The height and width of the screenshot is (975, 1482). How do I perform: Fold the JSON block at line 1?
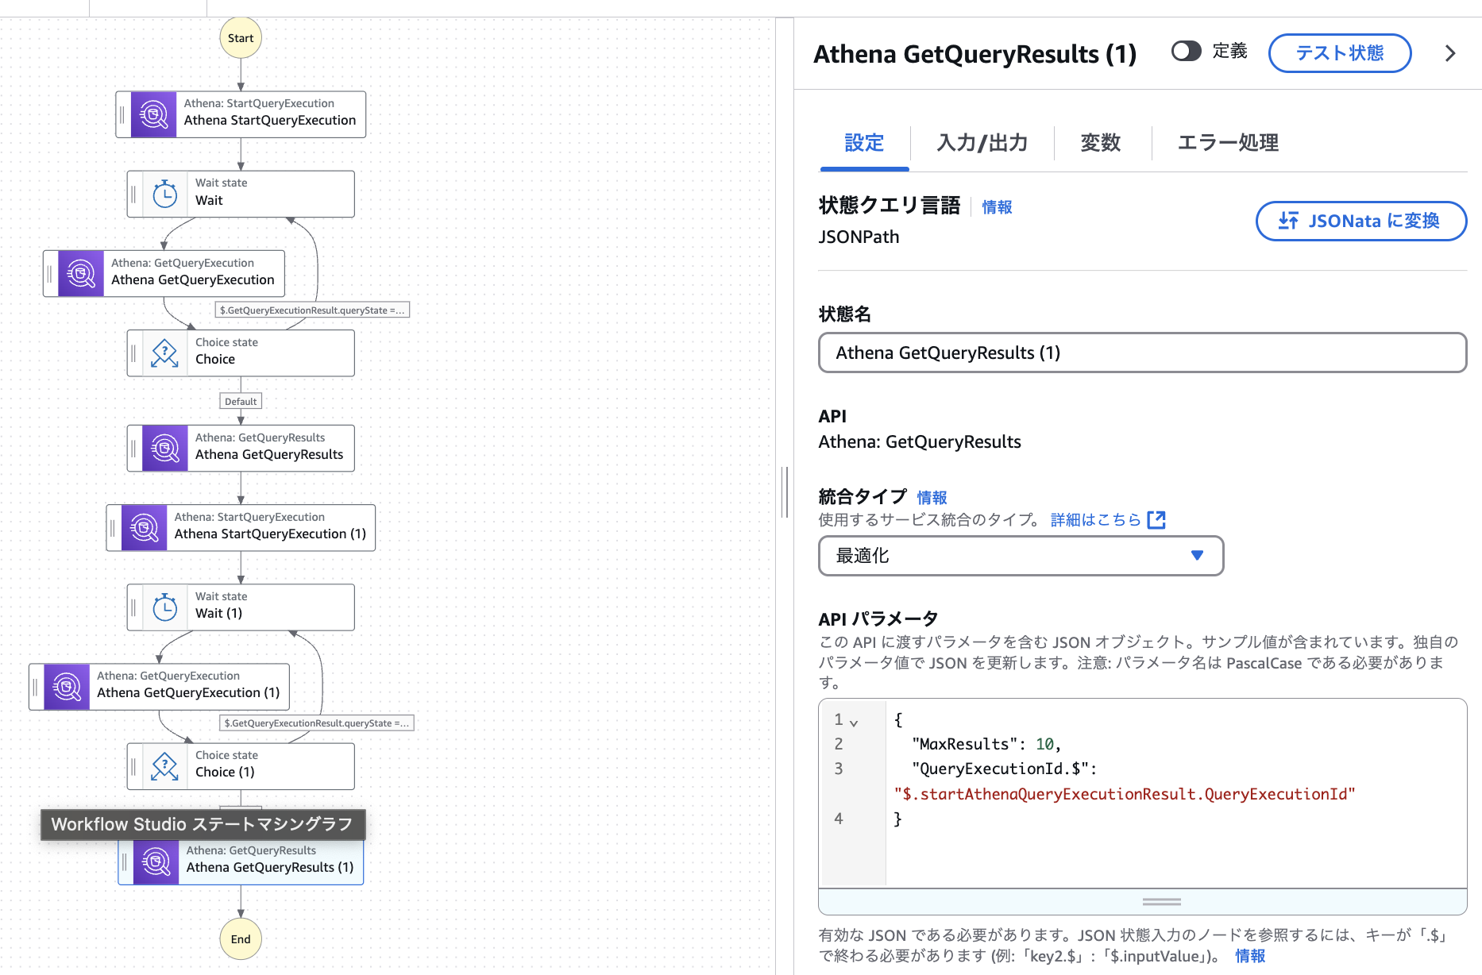click(x=854, y=722)
